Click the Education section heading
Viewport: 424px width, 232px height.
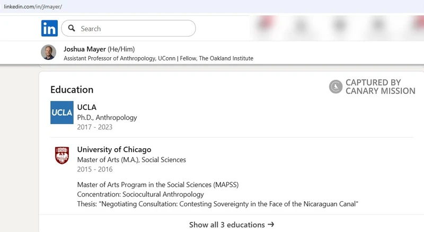(72, 90)
